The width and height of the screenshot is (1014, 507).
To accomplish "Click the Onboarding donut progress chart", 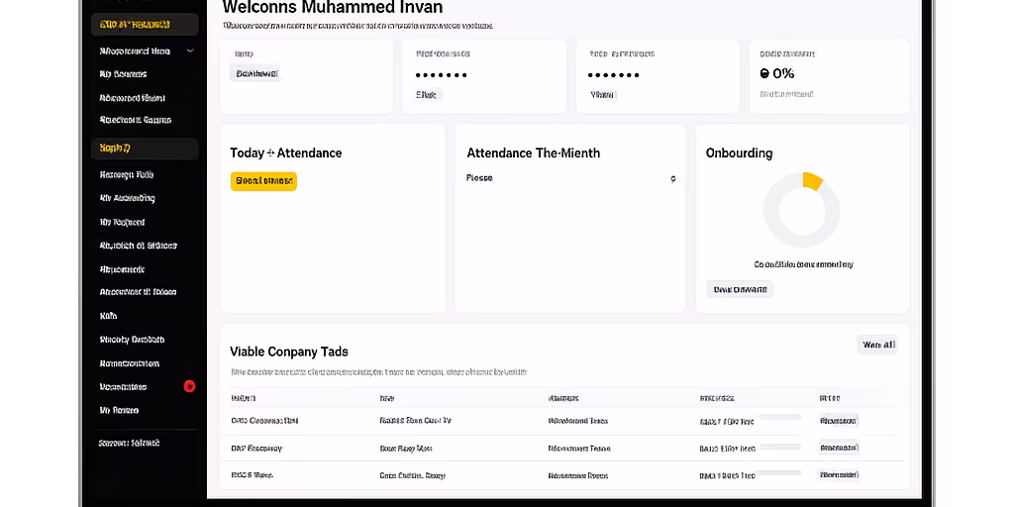I will 801,210.
